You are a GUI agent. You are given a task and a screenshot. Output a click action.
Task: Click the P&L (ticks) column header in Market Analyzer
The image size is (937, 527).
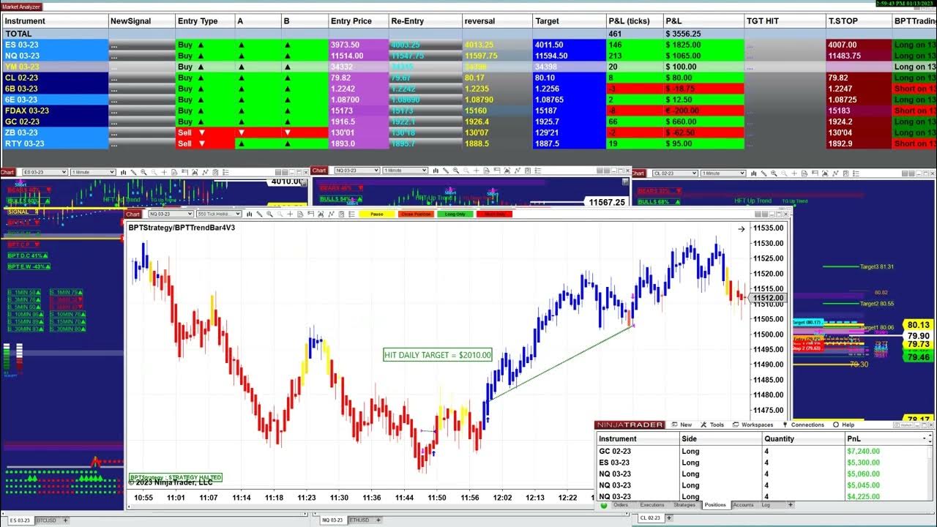tap(634, 21)
